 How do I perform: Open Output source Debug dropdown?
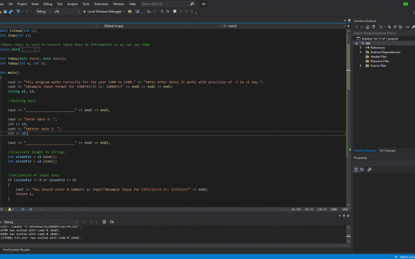pos(41,222)
